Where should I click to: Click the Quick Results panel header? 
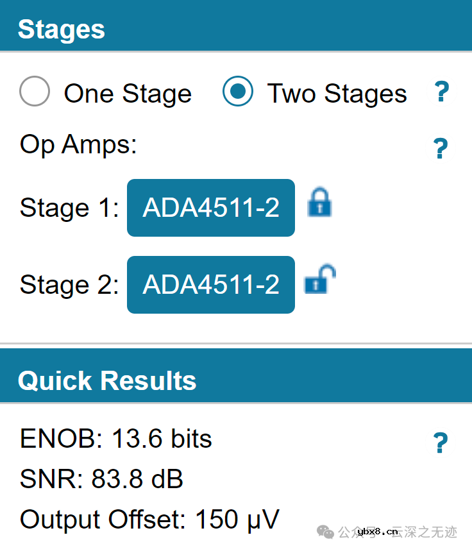107,381
